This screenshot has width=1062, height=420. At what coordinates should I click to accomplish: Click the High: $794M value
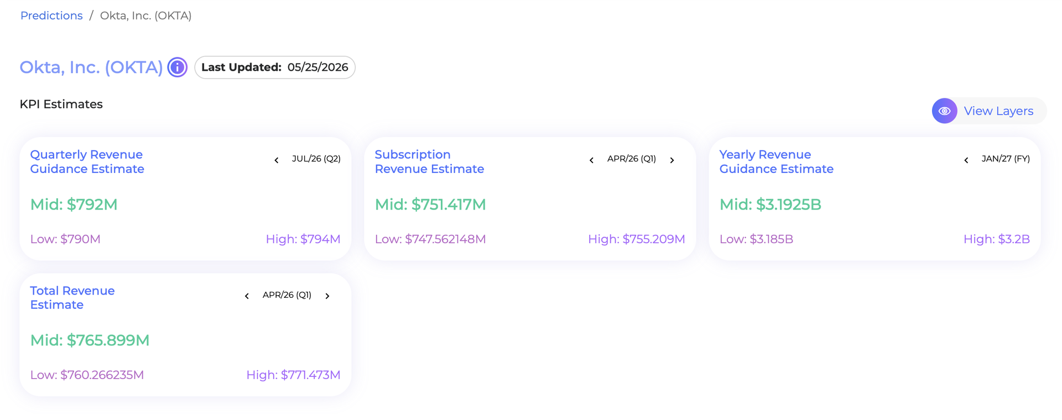click(303, 239)
